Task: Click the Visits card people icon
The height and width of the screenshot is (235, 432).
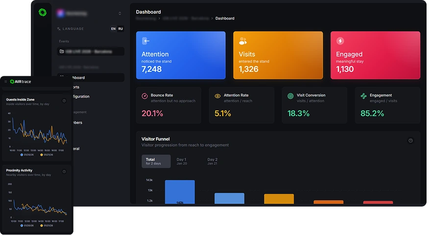Action: (x=243, y=41)
